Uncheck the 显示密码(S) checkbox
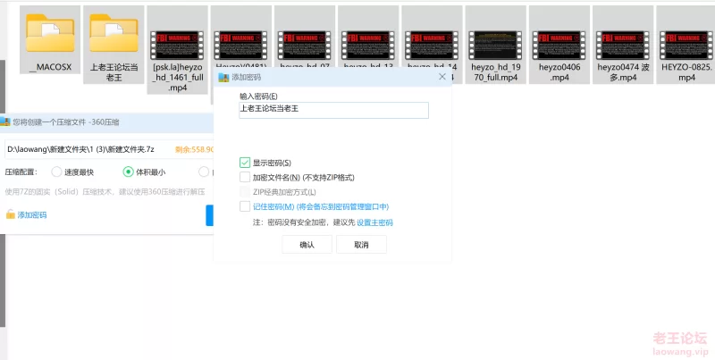The height and width of the screenshot is (360, 715). 245,163
